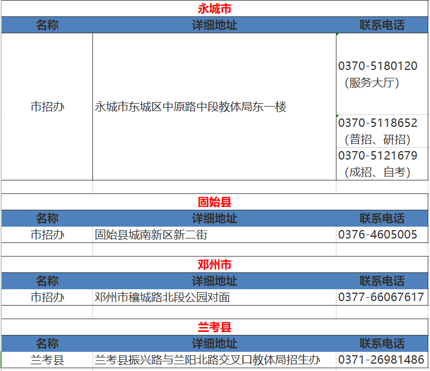Select 市招办 cell in 固始县 table
This screenshot has height=371, width=430.
(x=47, y=235)
